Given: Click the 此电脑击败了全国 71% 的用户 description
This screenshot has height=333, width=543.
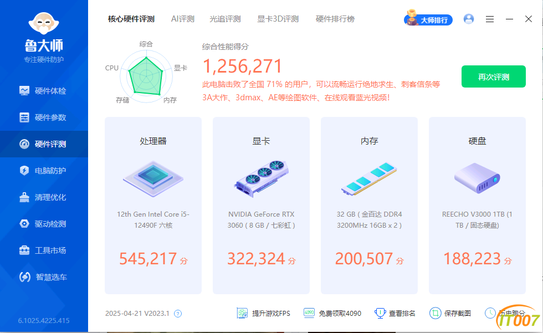Looking at the screenshot, I should tap(321, 91).
